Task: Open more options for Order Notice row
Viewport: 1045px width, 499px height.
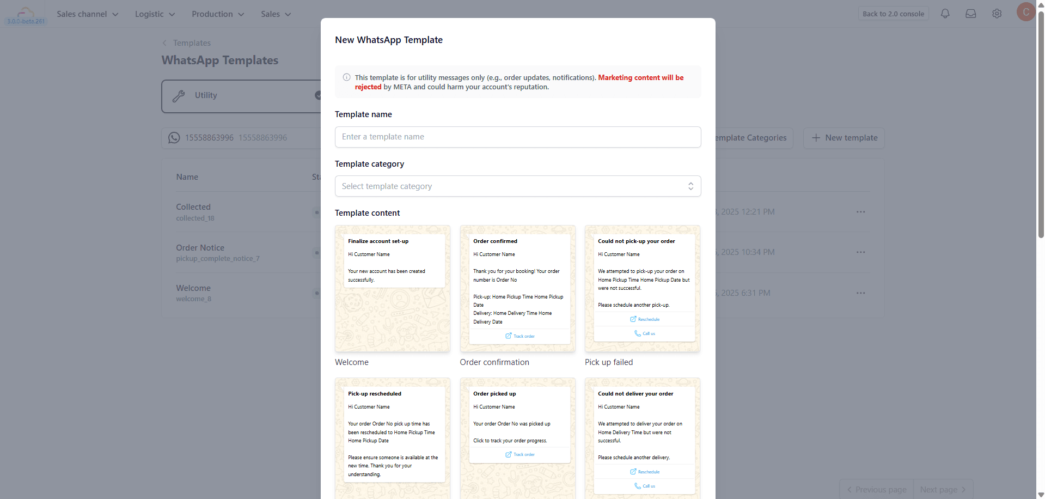Action: pyautogui.click(x=860, y=252)
